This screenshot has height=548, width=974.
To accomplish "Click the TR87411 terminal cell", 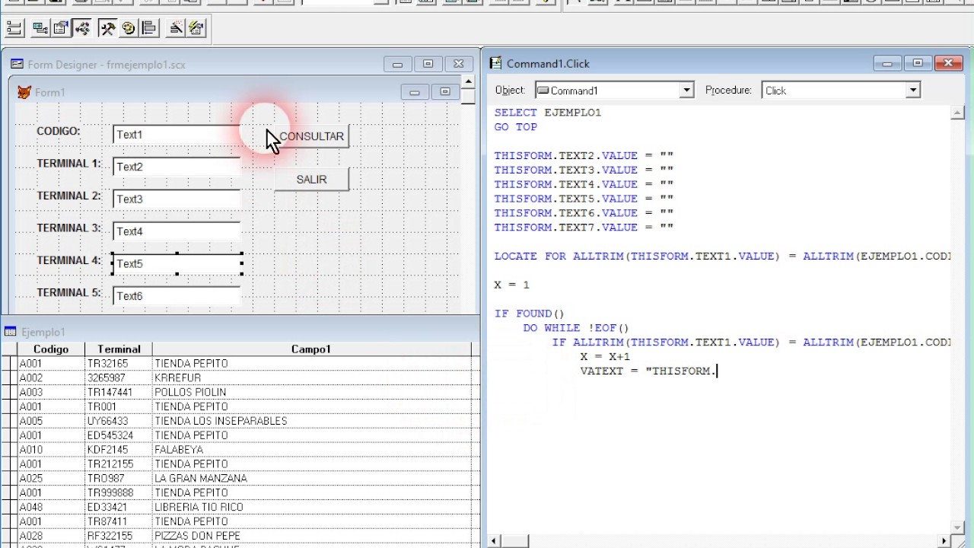I will (119, 522).
